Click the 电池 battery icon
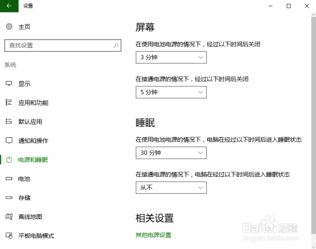 click(9, 179)
